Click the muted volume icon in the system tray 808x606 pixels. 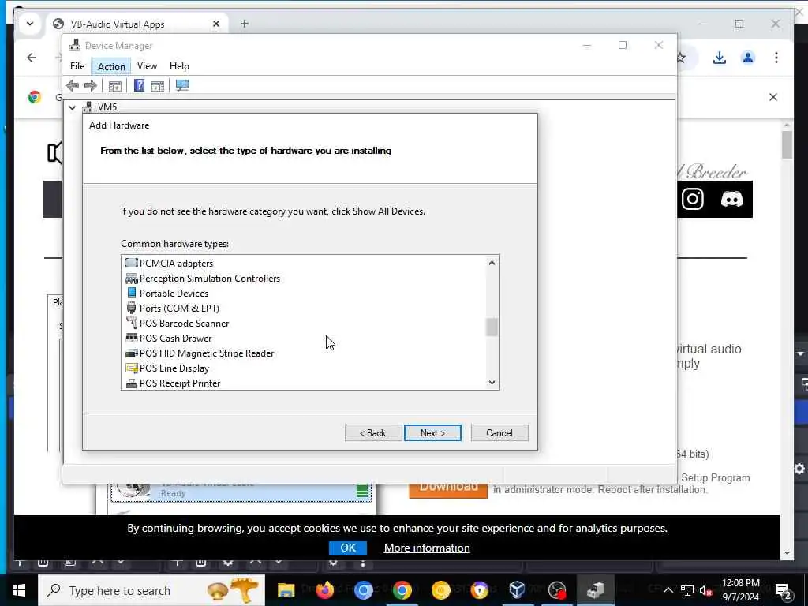point(706,591)
